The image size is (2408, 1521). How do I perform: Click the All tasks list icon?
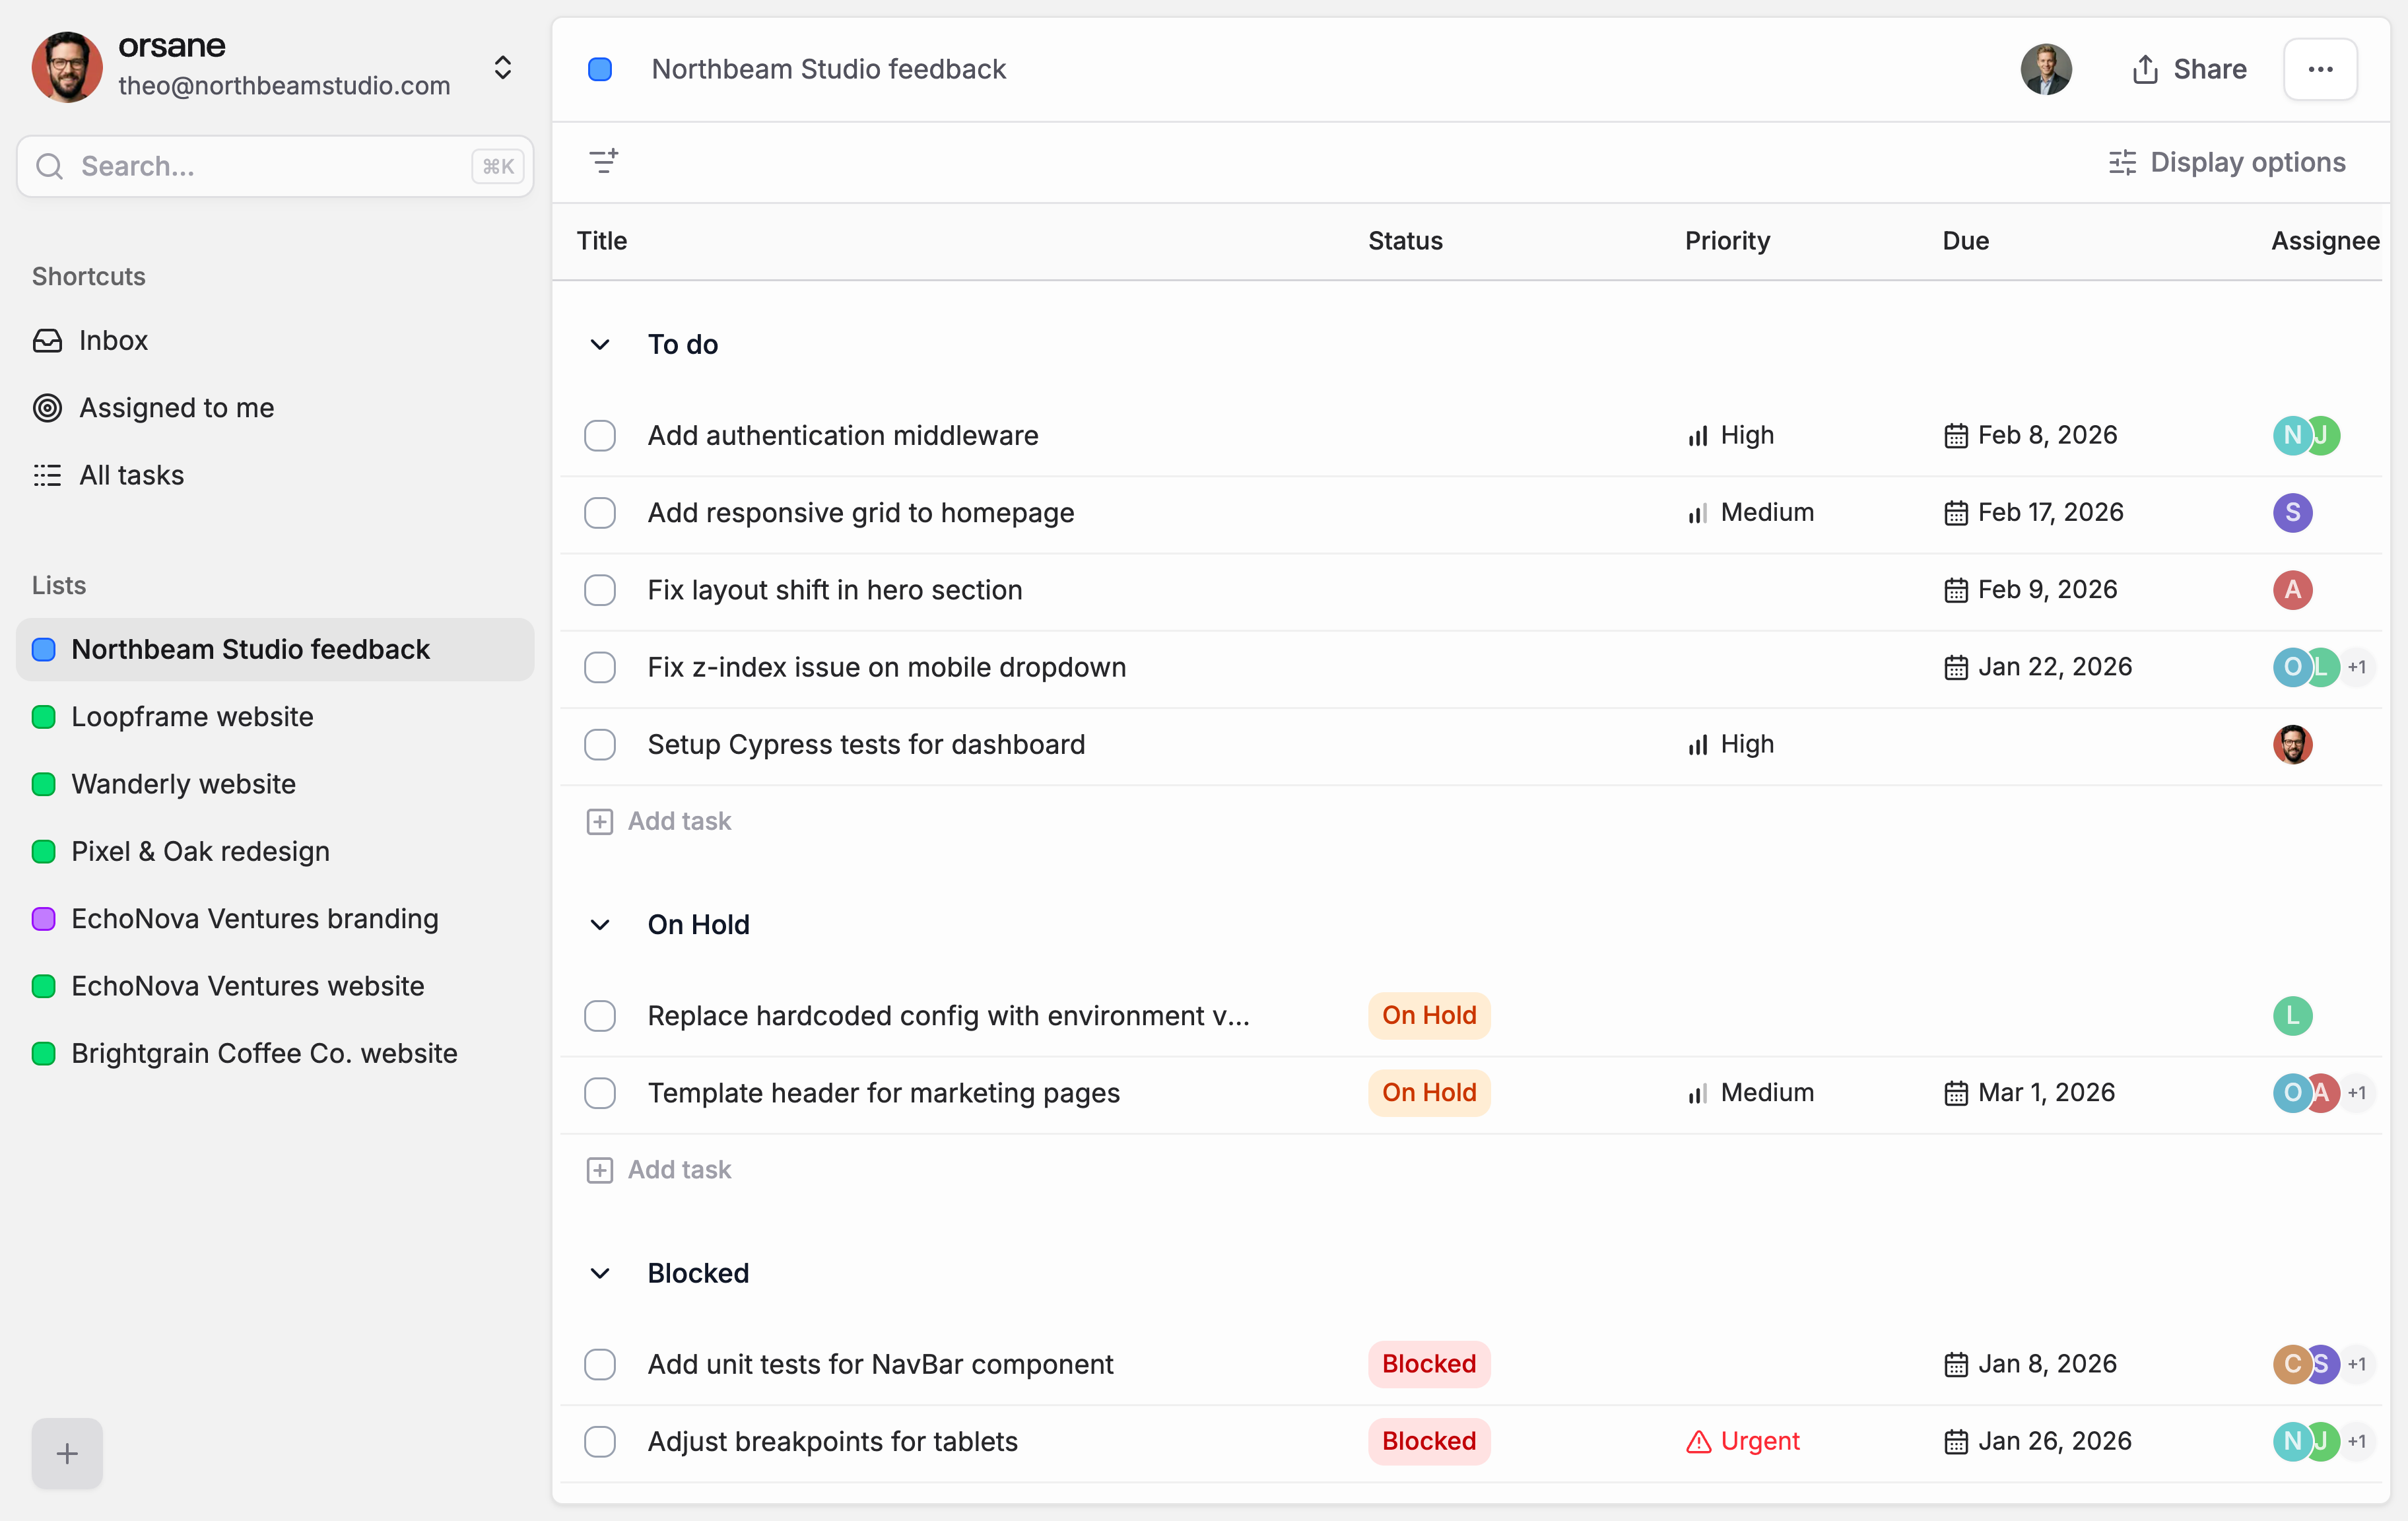[x=47, y=475]
